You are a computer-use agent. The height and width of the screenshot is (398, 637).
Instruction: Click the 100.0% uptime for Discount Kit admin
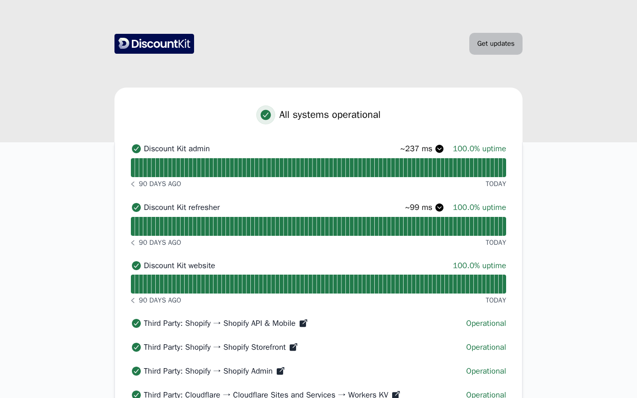point(479,149)
